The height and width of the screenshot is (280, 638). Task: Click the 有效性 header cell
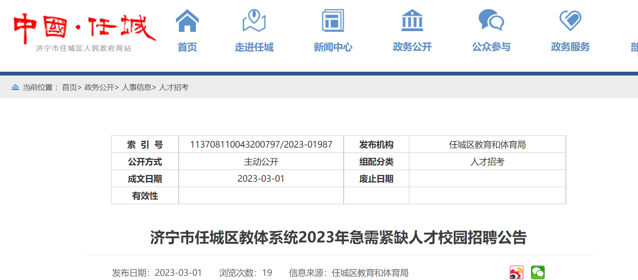(x=145, y=196)
